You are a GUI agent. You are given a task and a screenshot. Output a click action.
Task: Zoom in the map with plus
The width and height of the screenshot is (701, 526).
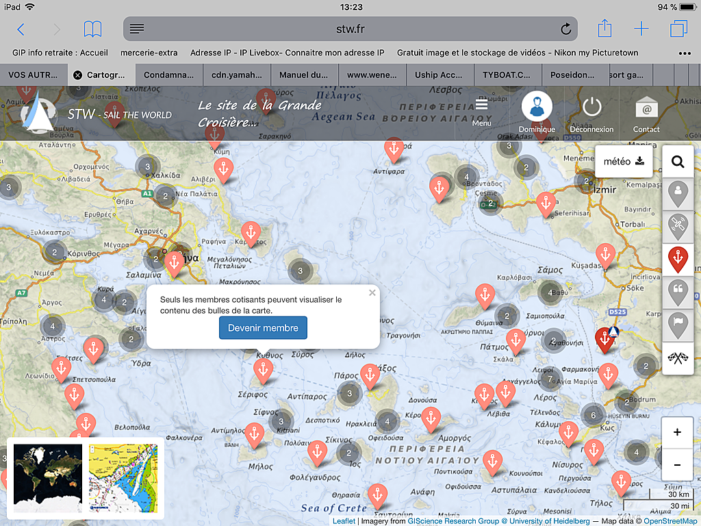677,432
